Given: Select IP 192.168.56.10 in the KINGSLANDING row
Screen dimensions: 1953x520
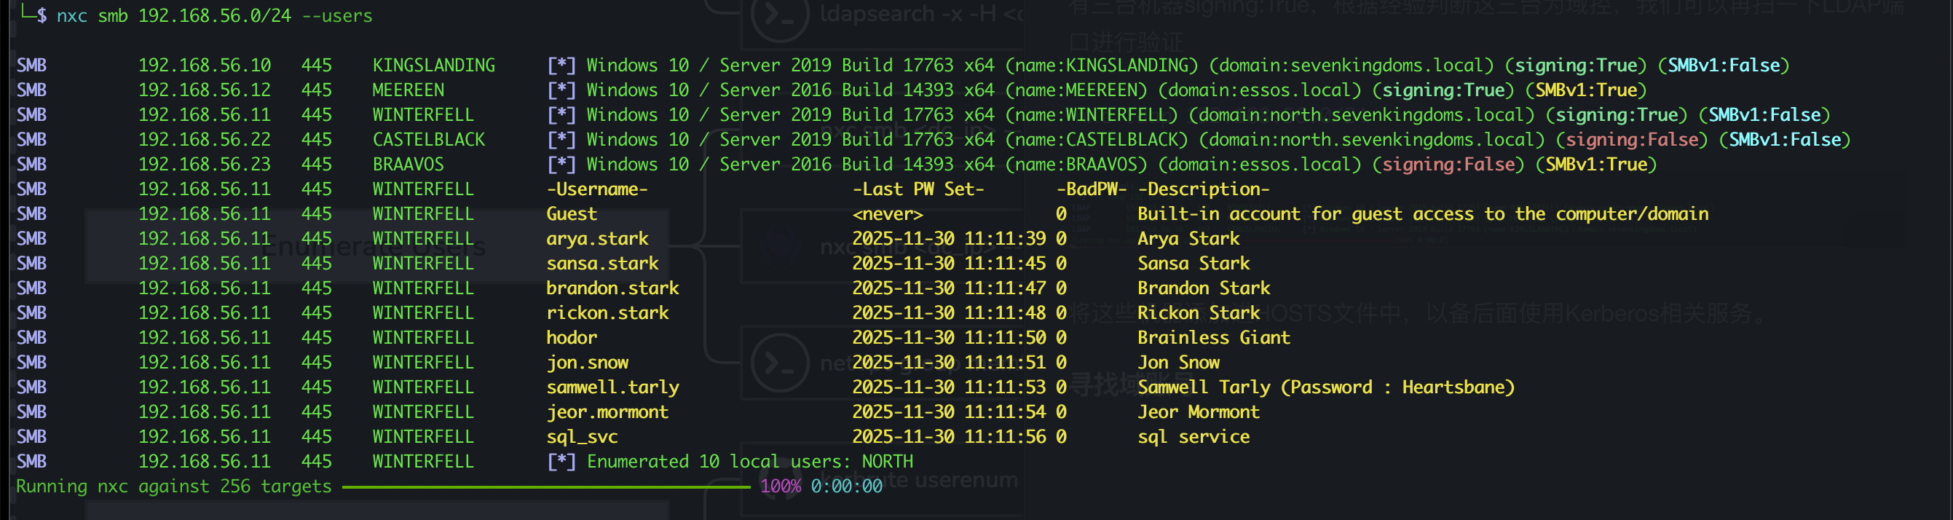Looking at the screenshot, I should (x=205, y=66).
